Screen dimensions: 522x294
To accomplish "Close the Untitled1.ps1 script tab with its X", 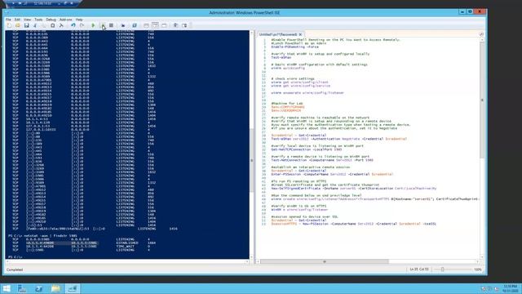I will pyautogui.click(x=300, y=34).
